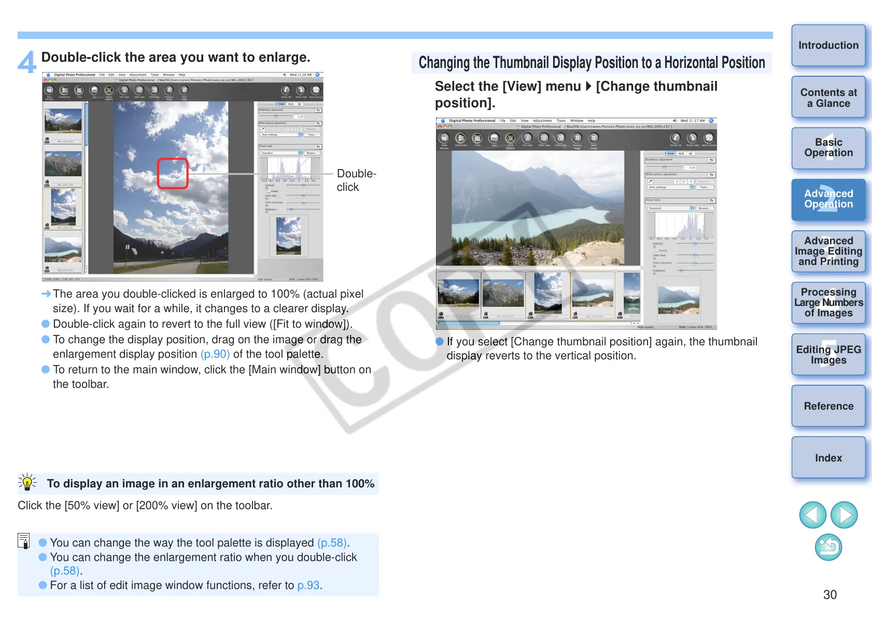Open Standard picture style dropdown in step 4 screenshot
872x617 pixels.
(281, 153)
